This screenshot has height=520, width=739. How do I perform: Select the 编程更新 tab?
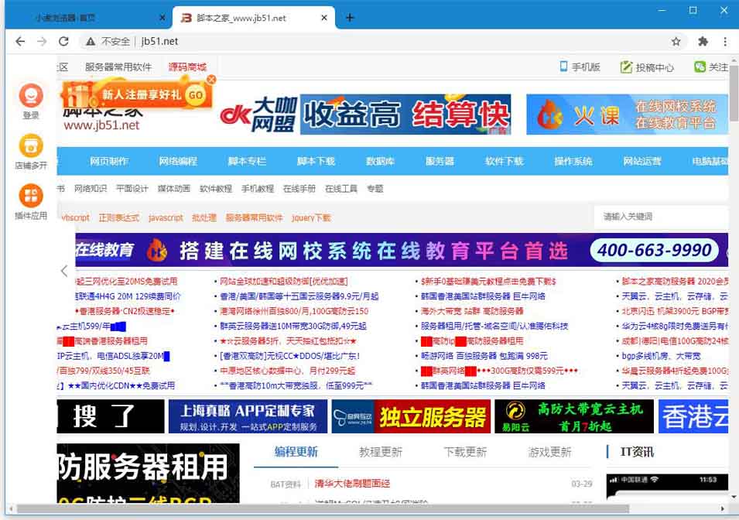coord(296,452)
